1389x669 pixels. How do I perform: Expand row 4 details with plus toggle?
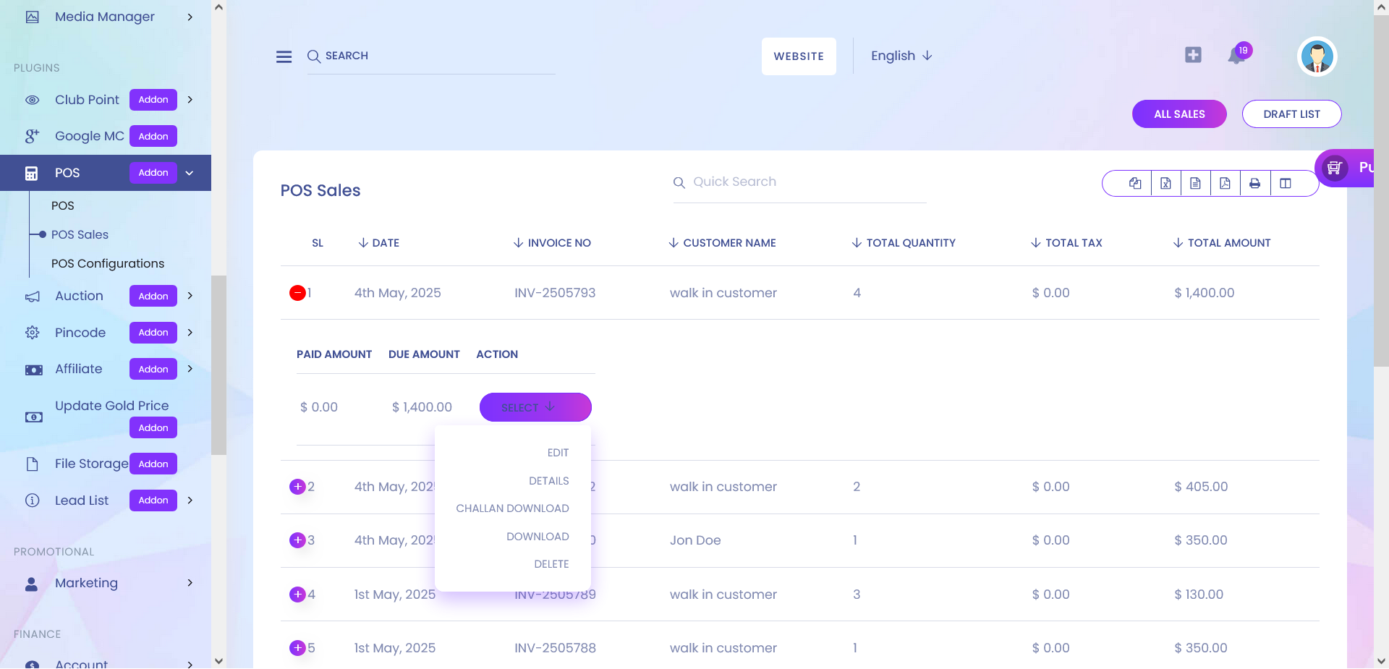point(297,595)
